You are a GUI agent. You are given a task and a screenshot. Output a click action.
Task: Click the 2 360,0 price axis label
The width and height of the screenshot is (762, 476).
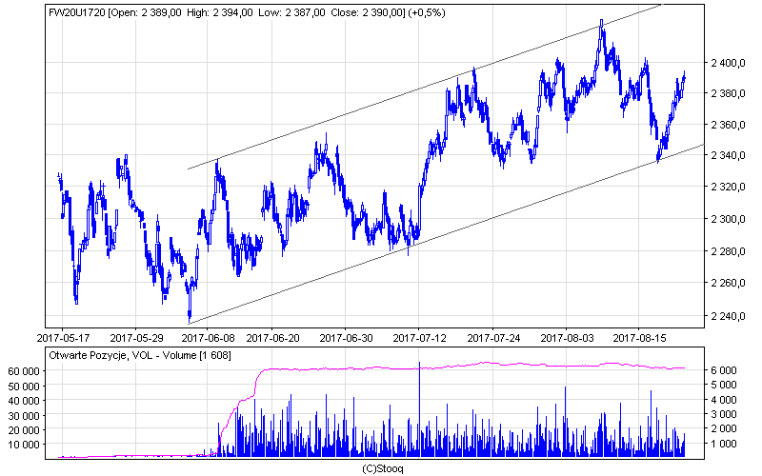(x=728, y=125)
